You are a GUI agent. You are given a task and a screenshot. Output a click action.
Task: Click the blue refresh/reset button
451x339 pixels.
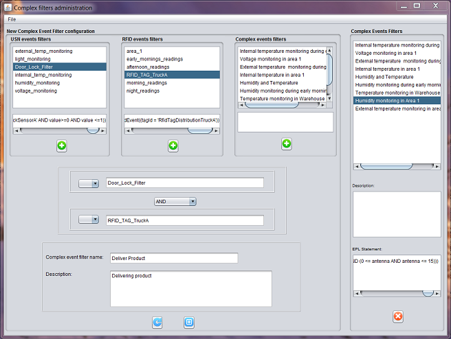157,323
